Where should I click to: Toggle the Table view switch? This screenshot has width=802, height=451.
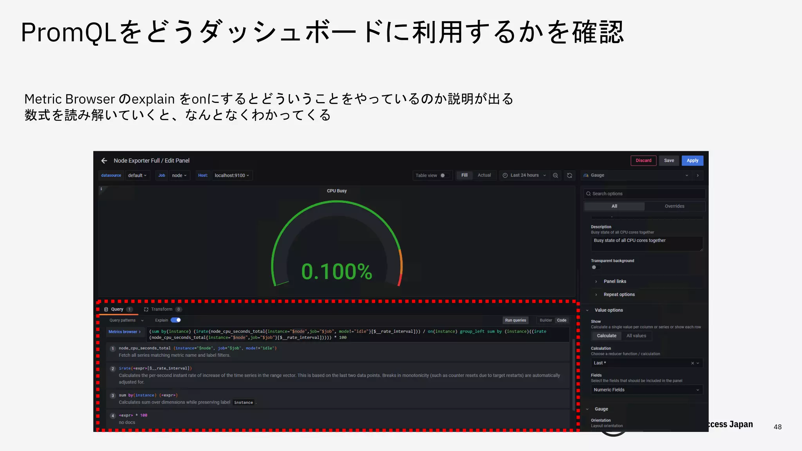click(444, 176)
